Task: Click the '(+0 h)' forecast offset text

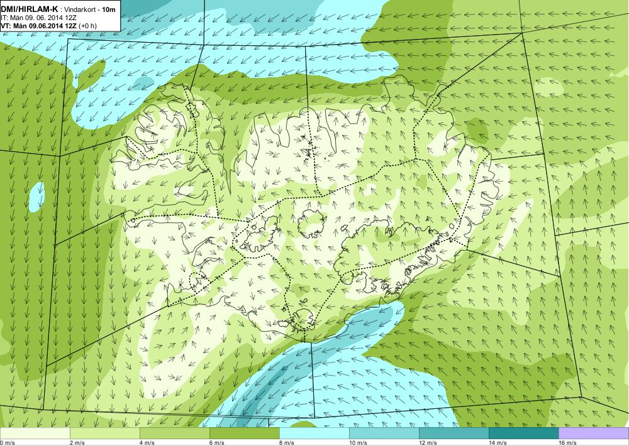Action: pos(88,26)
